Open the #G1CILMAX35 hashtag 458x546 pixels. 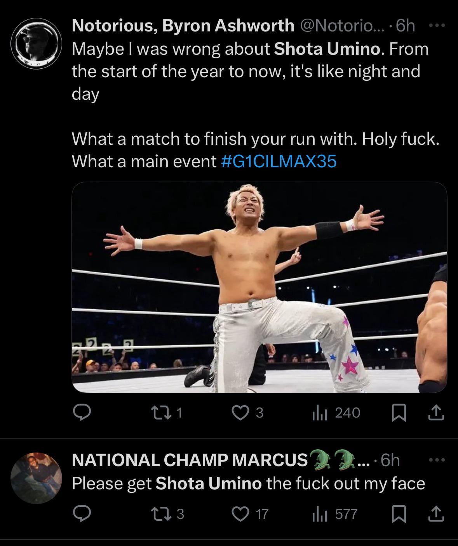(x=279, y=161)
